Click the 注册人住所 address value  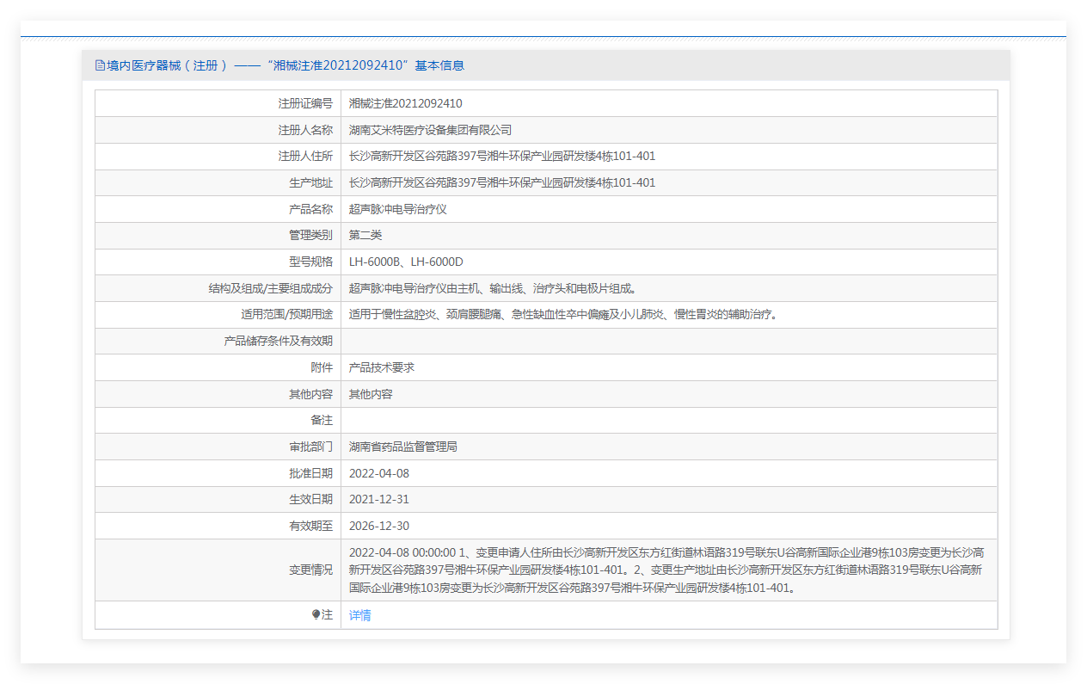point(501,157)
